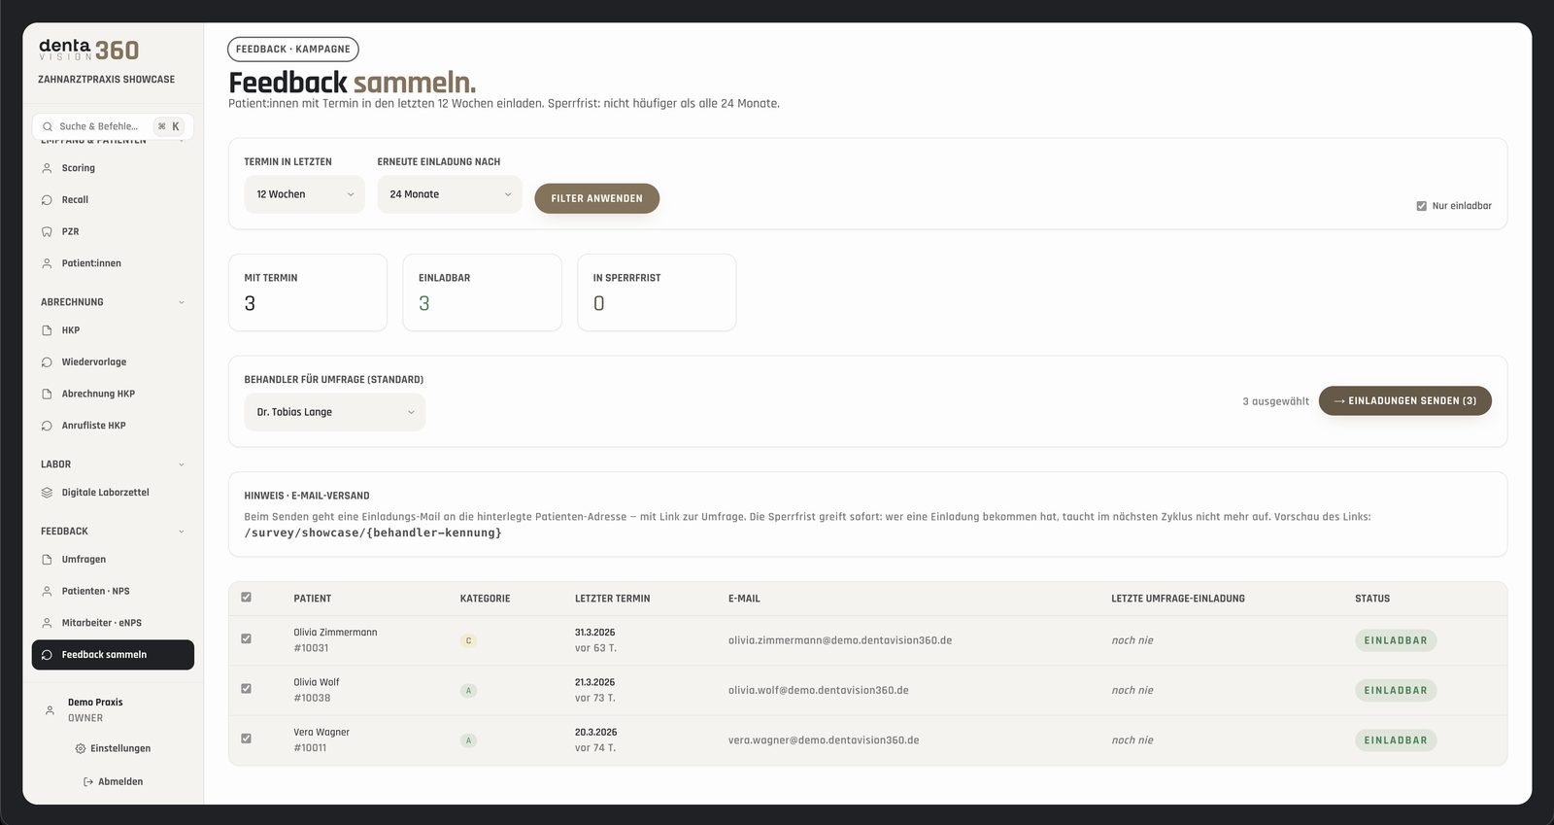Click the HKP document icon
The width and height of the screenshot is (1554, 825).
point(47,330)
